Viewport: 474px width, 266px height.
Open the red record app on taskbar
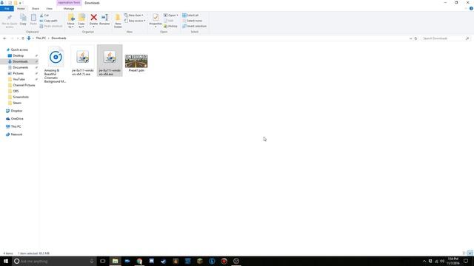coord(224,261)
